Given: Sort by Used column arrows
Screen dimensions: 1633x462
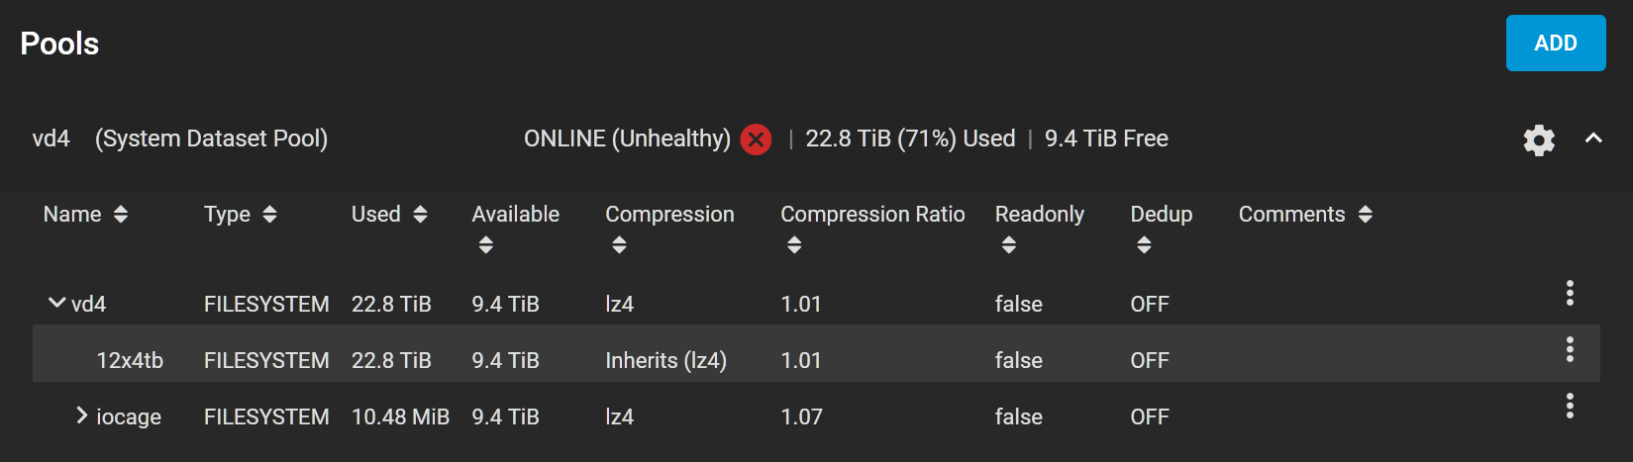Looking at the screenshot, I should [x=420, y=215].
